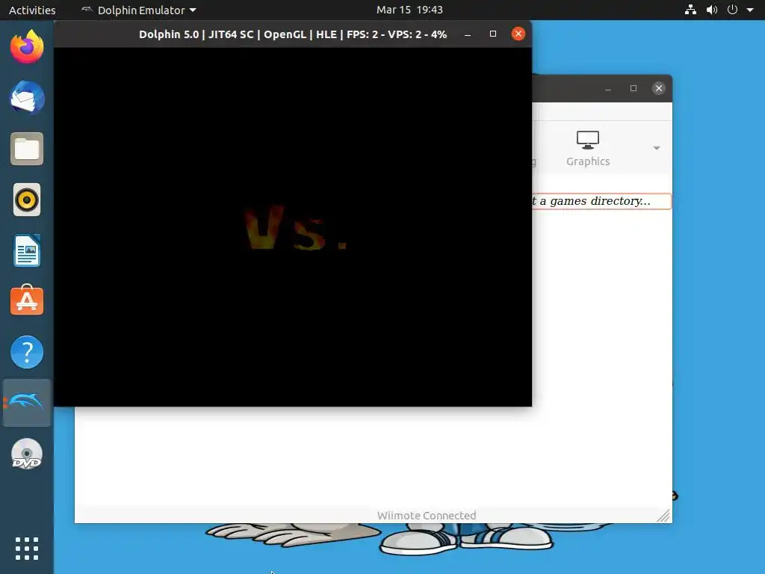Open the Help icon in the dock

tap(27, 352)
